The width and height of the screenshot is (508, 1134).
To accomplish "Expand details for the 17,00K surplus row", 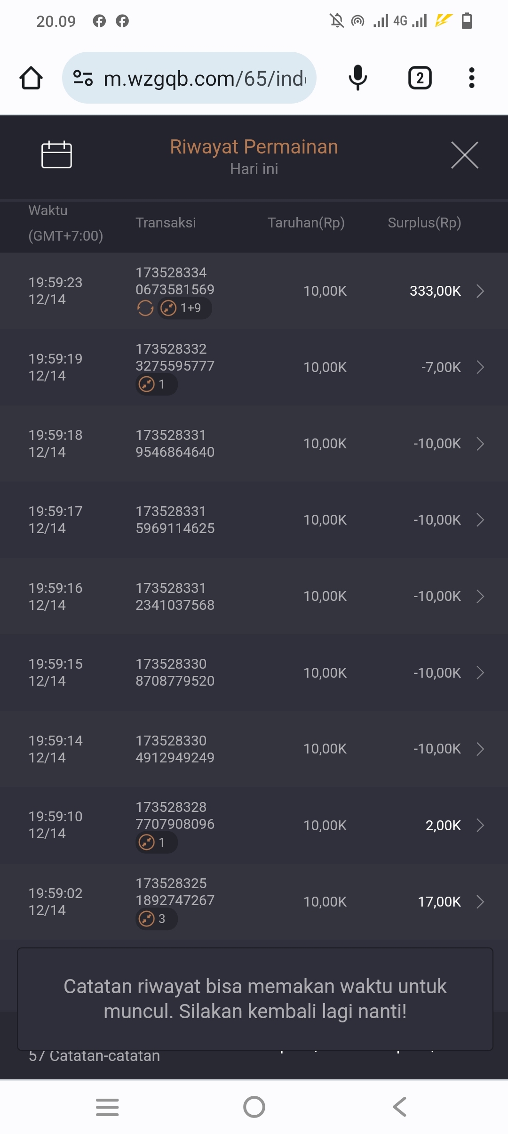I will tap(480, 902).
